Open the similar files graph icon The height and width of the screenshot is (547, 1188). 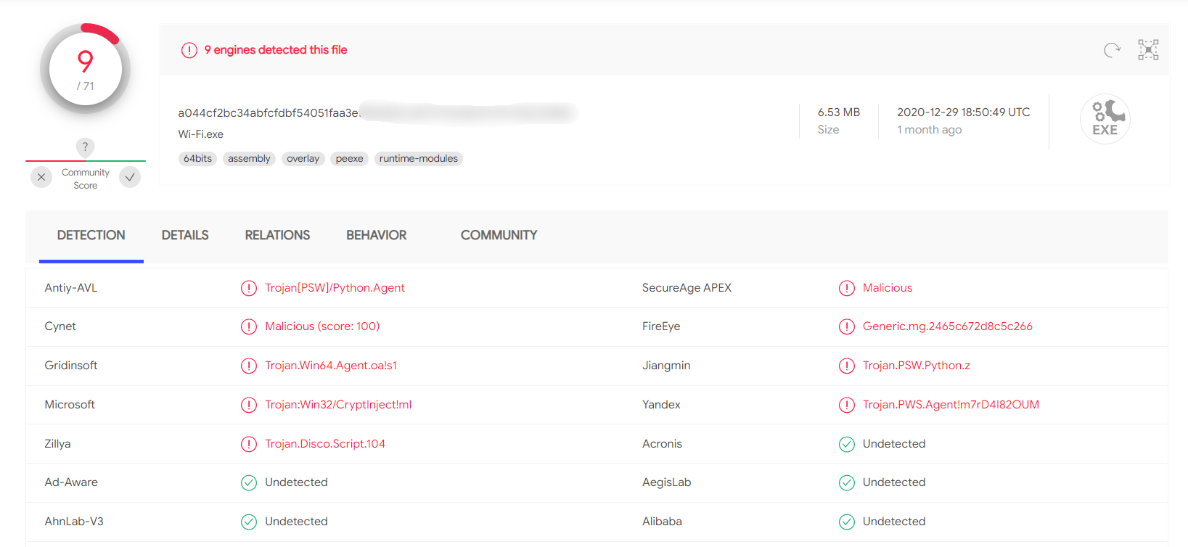(x=1148, y=49)
